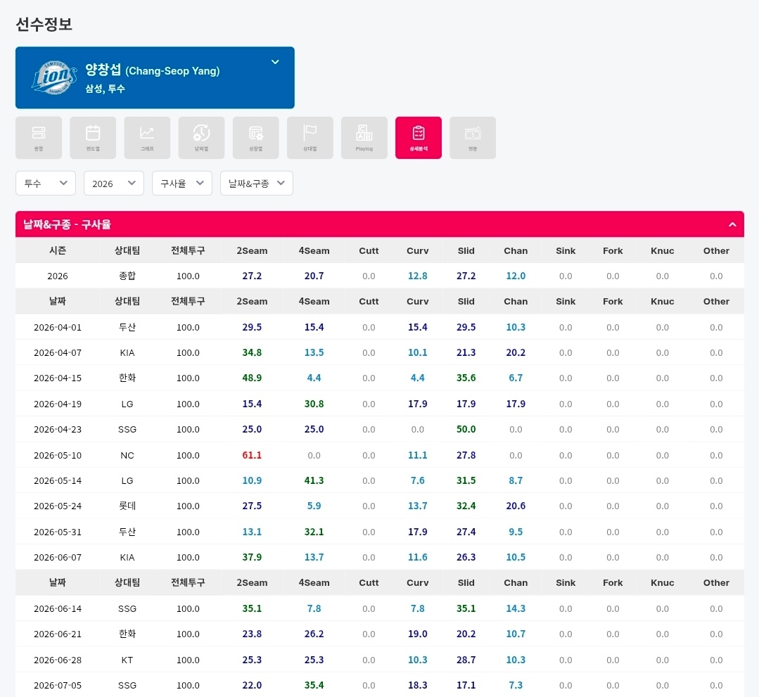759x697 pixels.
Task: Click the 2026-05-31 date cell
Action: click(58, 532)
